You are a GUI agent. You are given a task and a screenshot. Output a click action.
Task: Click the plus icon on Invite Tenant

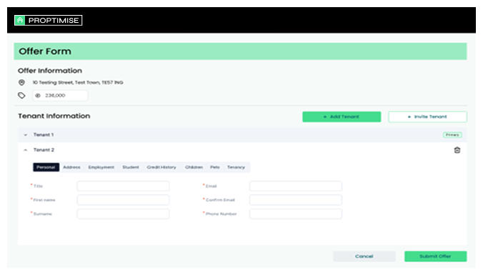409,116
